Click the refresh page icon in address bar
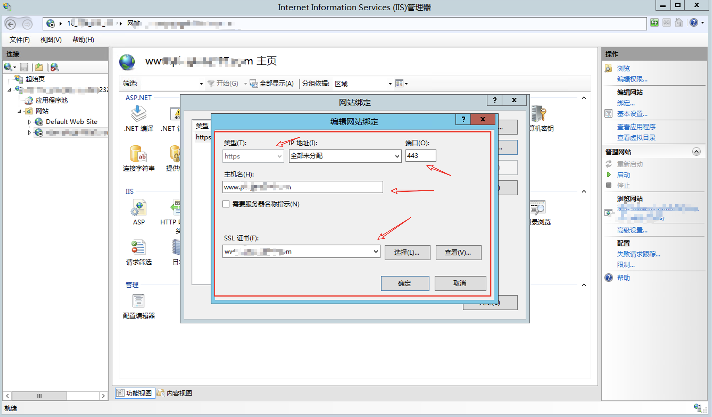This screenshot has height=417, width=712. [x=654, y=23]
